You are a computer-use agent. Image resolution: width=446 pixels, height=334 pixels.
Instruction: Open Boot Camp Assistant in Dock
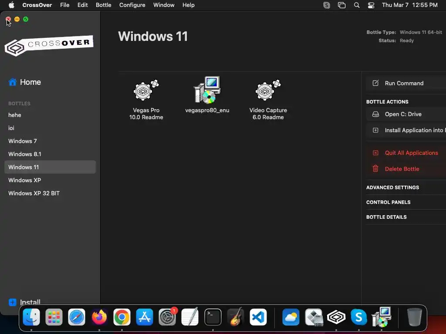click(314, 317)
